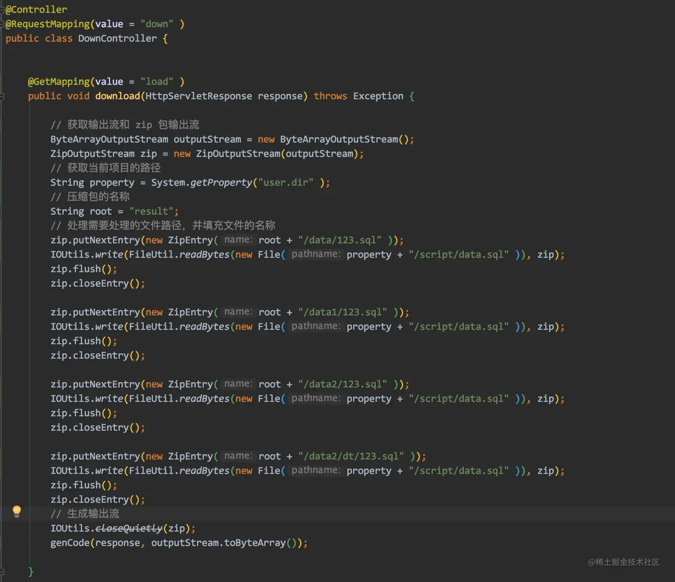Viewport: 675px width, 582px height.
Task: Select the "load" string value
Action: coord(157,82)
